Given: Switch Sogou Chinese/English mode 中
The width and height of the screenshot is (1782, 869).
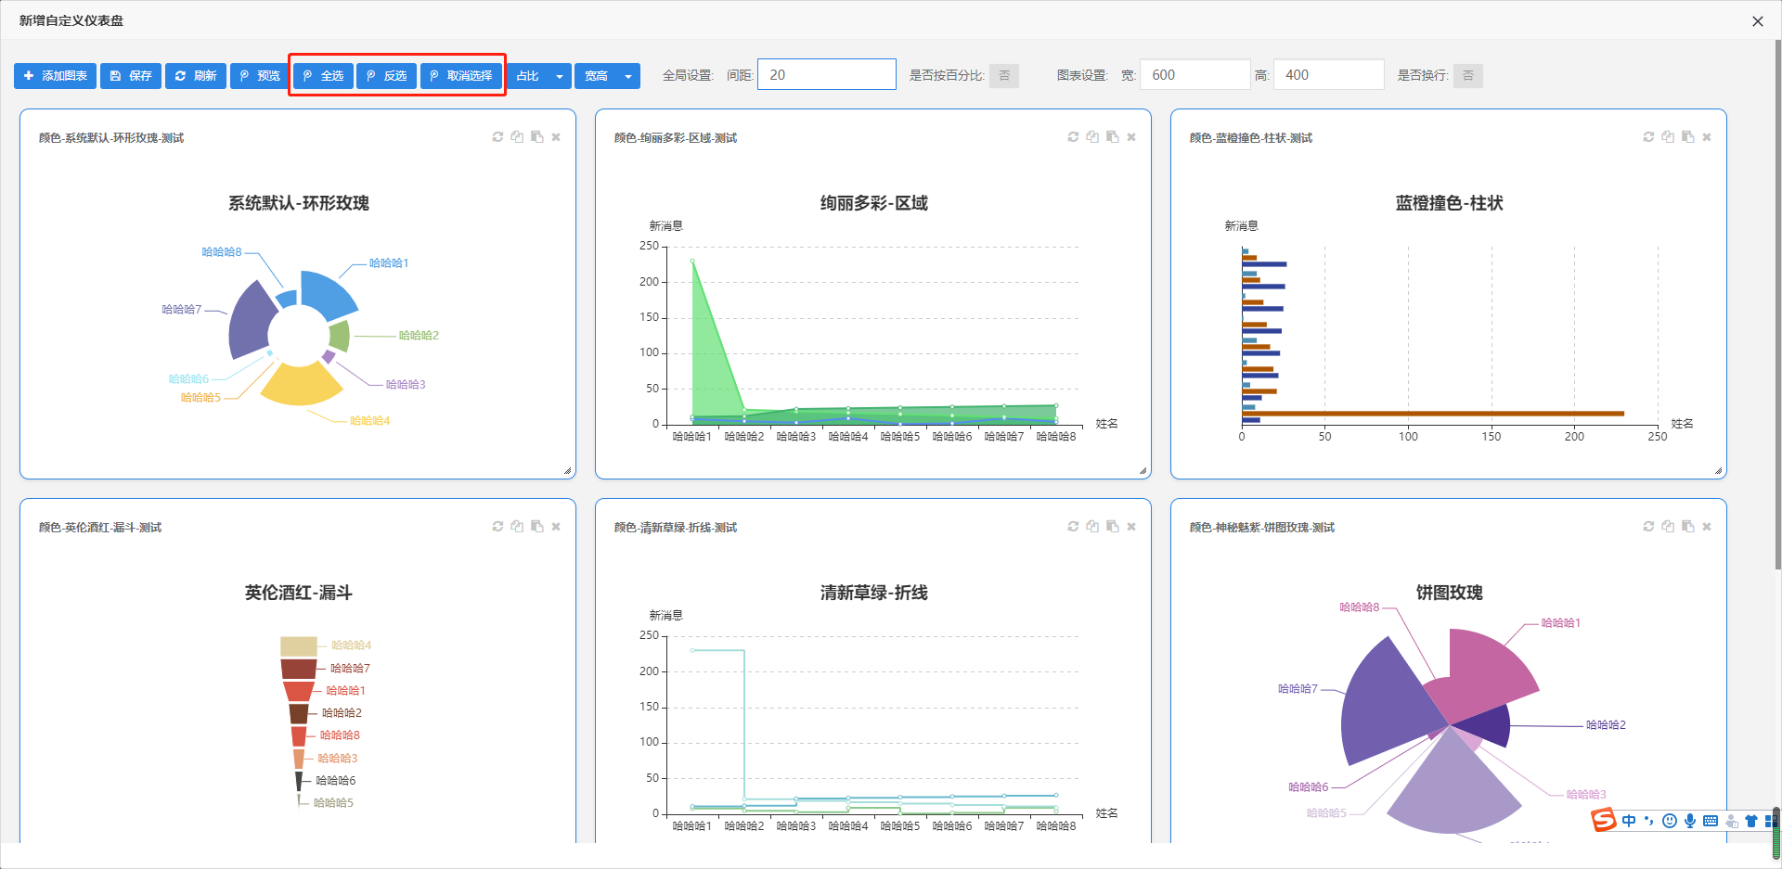Looking at the screenshot, I should point(1629,821).
